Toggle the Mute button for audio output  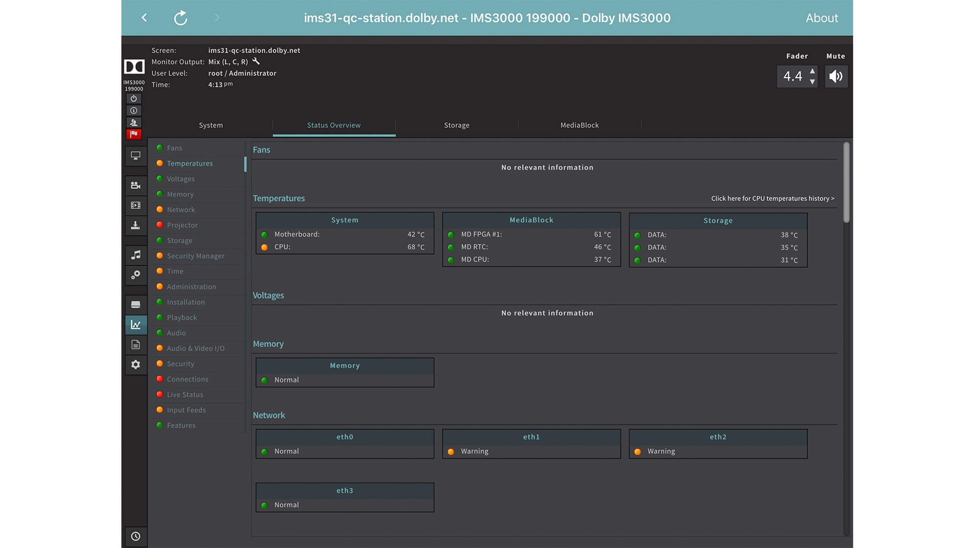click(836, 76)
